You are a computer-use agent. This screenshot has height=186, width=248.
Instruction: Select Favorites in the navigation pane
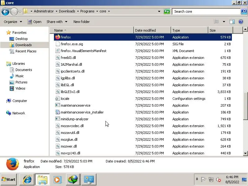(19, 33)
